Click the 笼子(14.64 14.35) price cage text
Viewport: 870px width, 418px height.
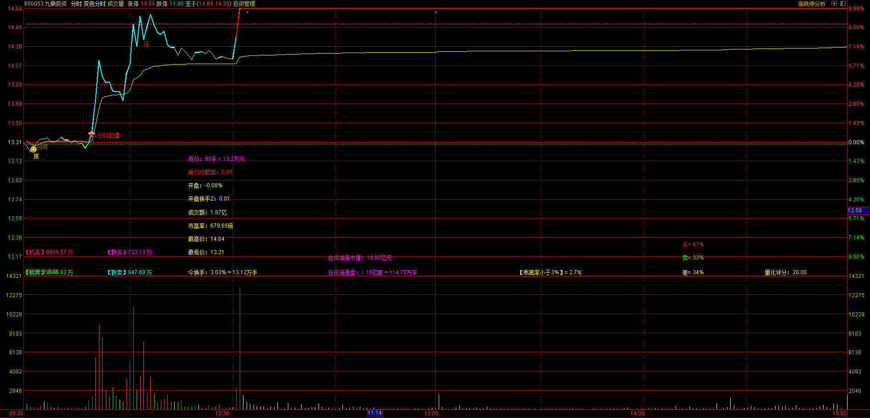coord(208,4)
